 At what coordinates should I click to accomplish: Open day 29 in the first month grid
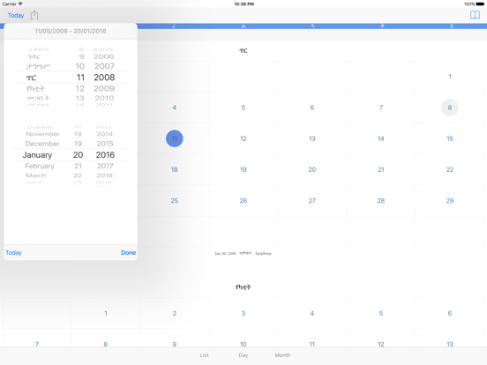[450, 200]
